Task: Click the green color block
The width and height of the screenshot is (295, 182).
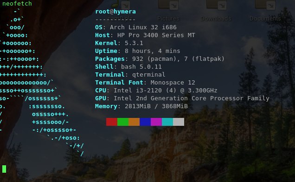Action: (x=123, y=122)
